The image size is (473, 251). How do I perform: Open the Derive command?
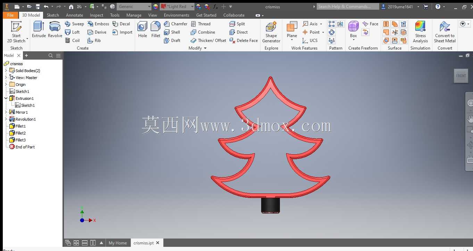point(97,32)
